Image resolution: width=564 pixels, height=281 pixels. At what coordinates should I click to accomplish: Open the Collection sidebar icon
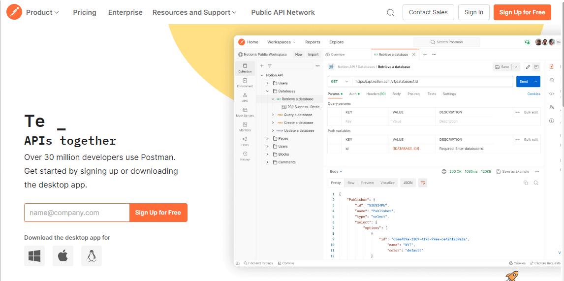[245, 68]
